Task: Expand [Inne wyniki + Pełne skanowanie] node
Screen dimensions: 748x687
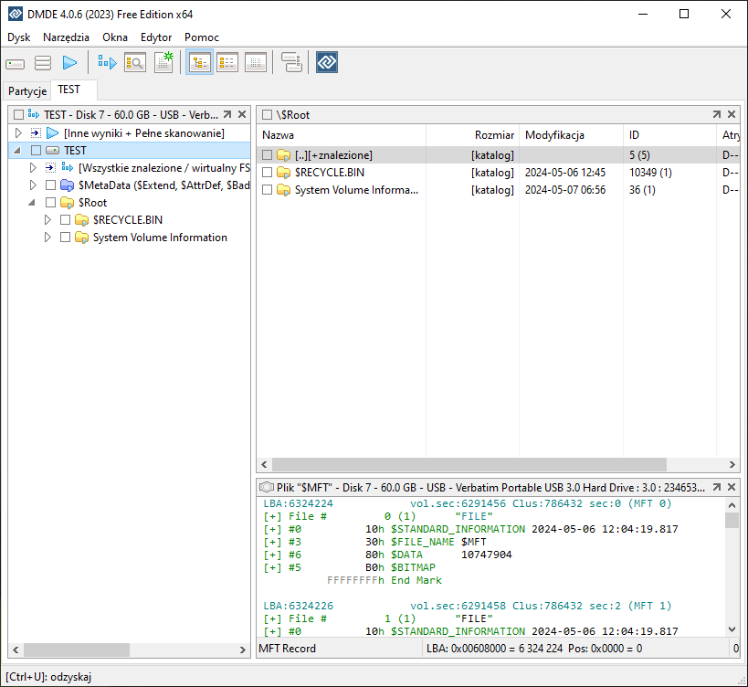Action: pos(18,133)
